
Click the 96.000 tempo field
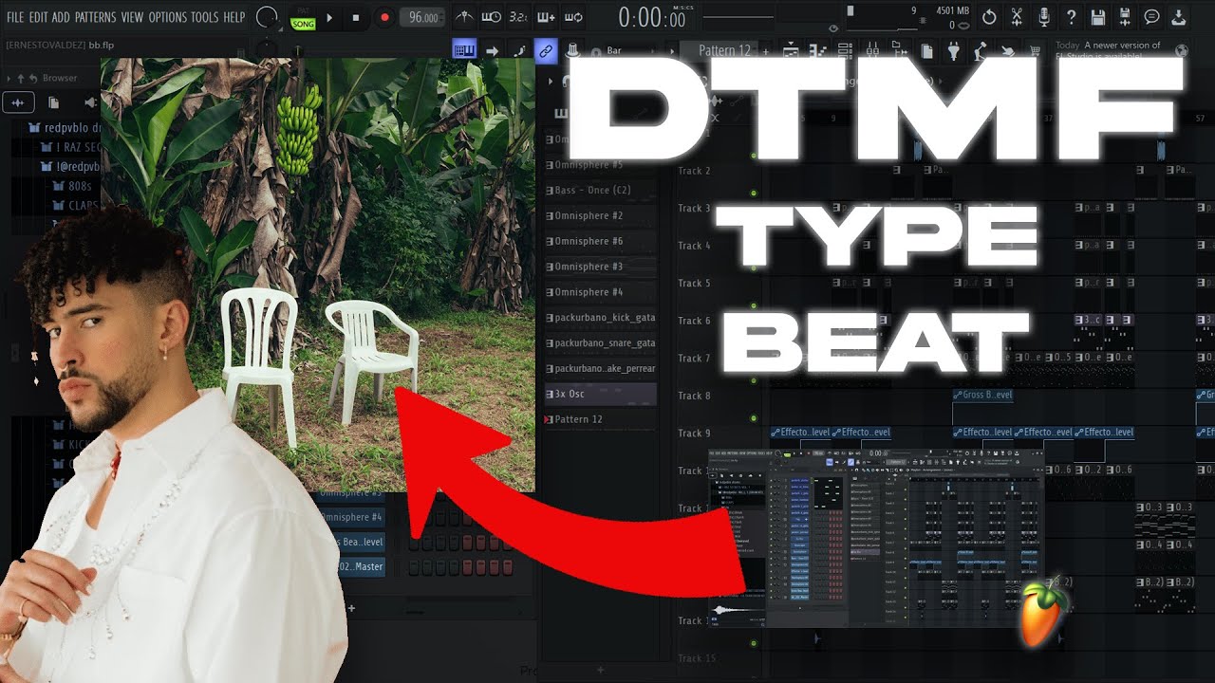coord(422,17)
